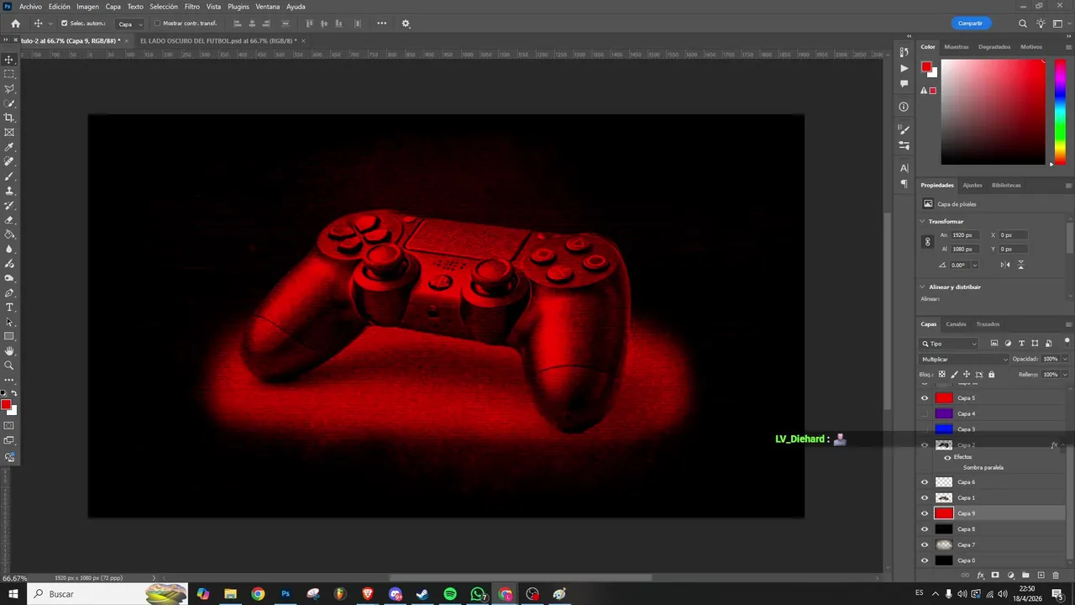Hide the Capa 9 layer

[925, 513]
